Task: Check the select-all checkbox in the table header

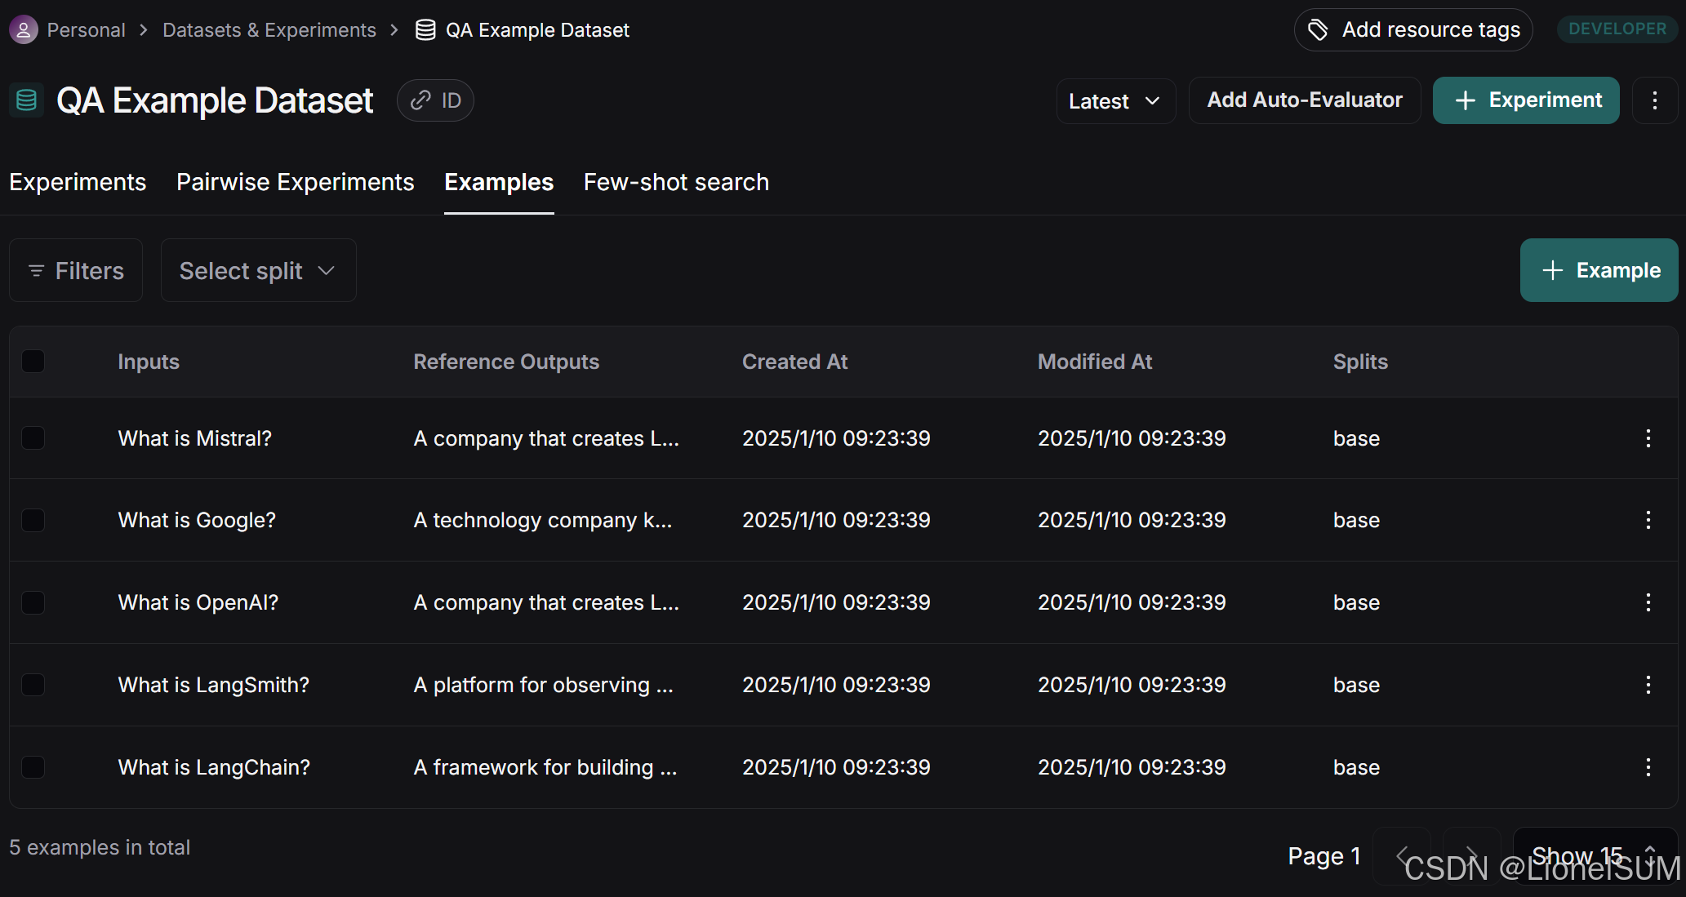Action: pos(33,361)
